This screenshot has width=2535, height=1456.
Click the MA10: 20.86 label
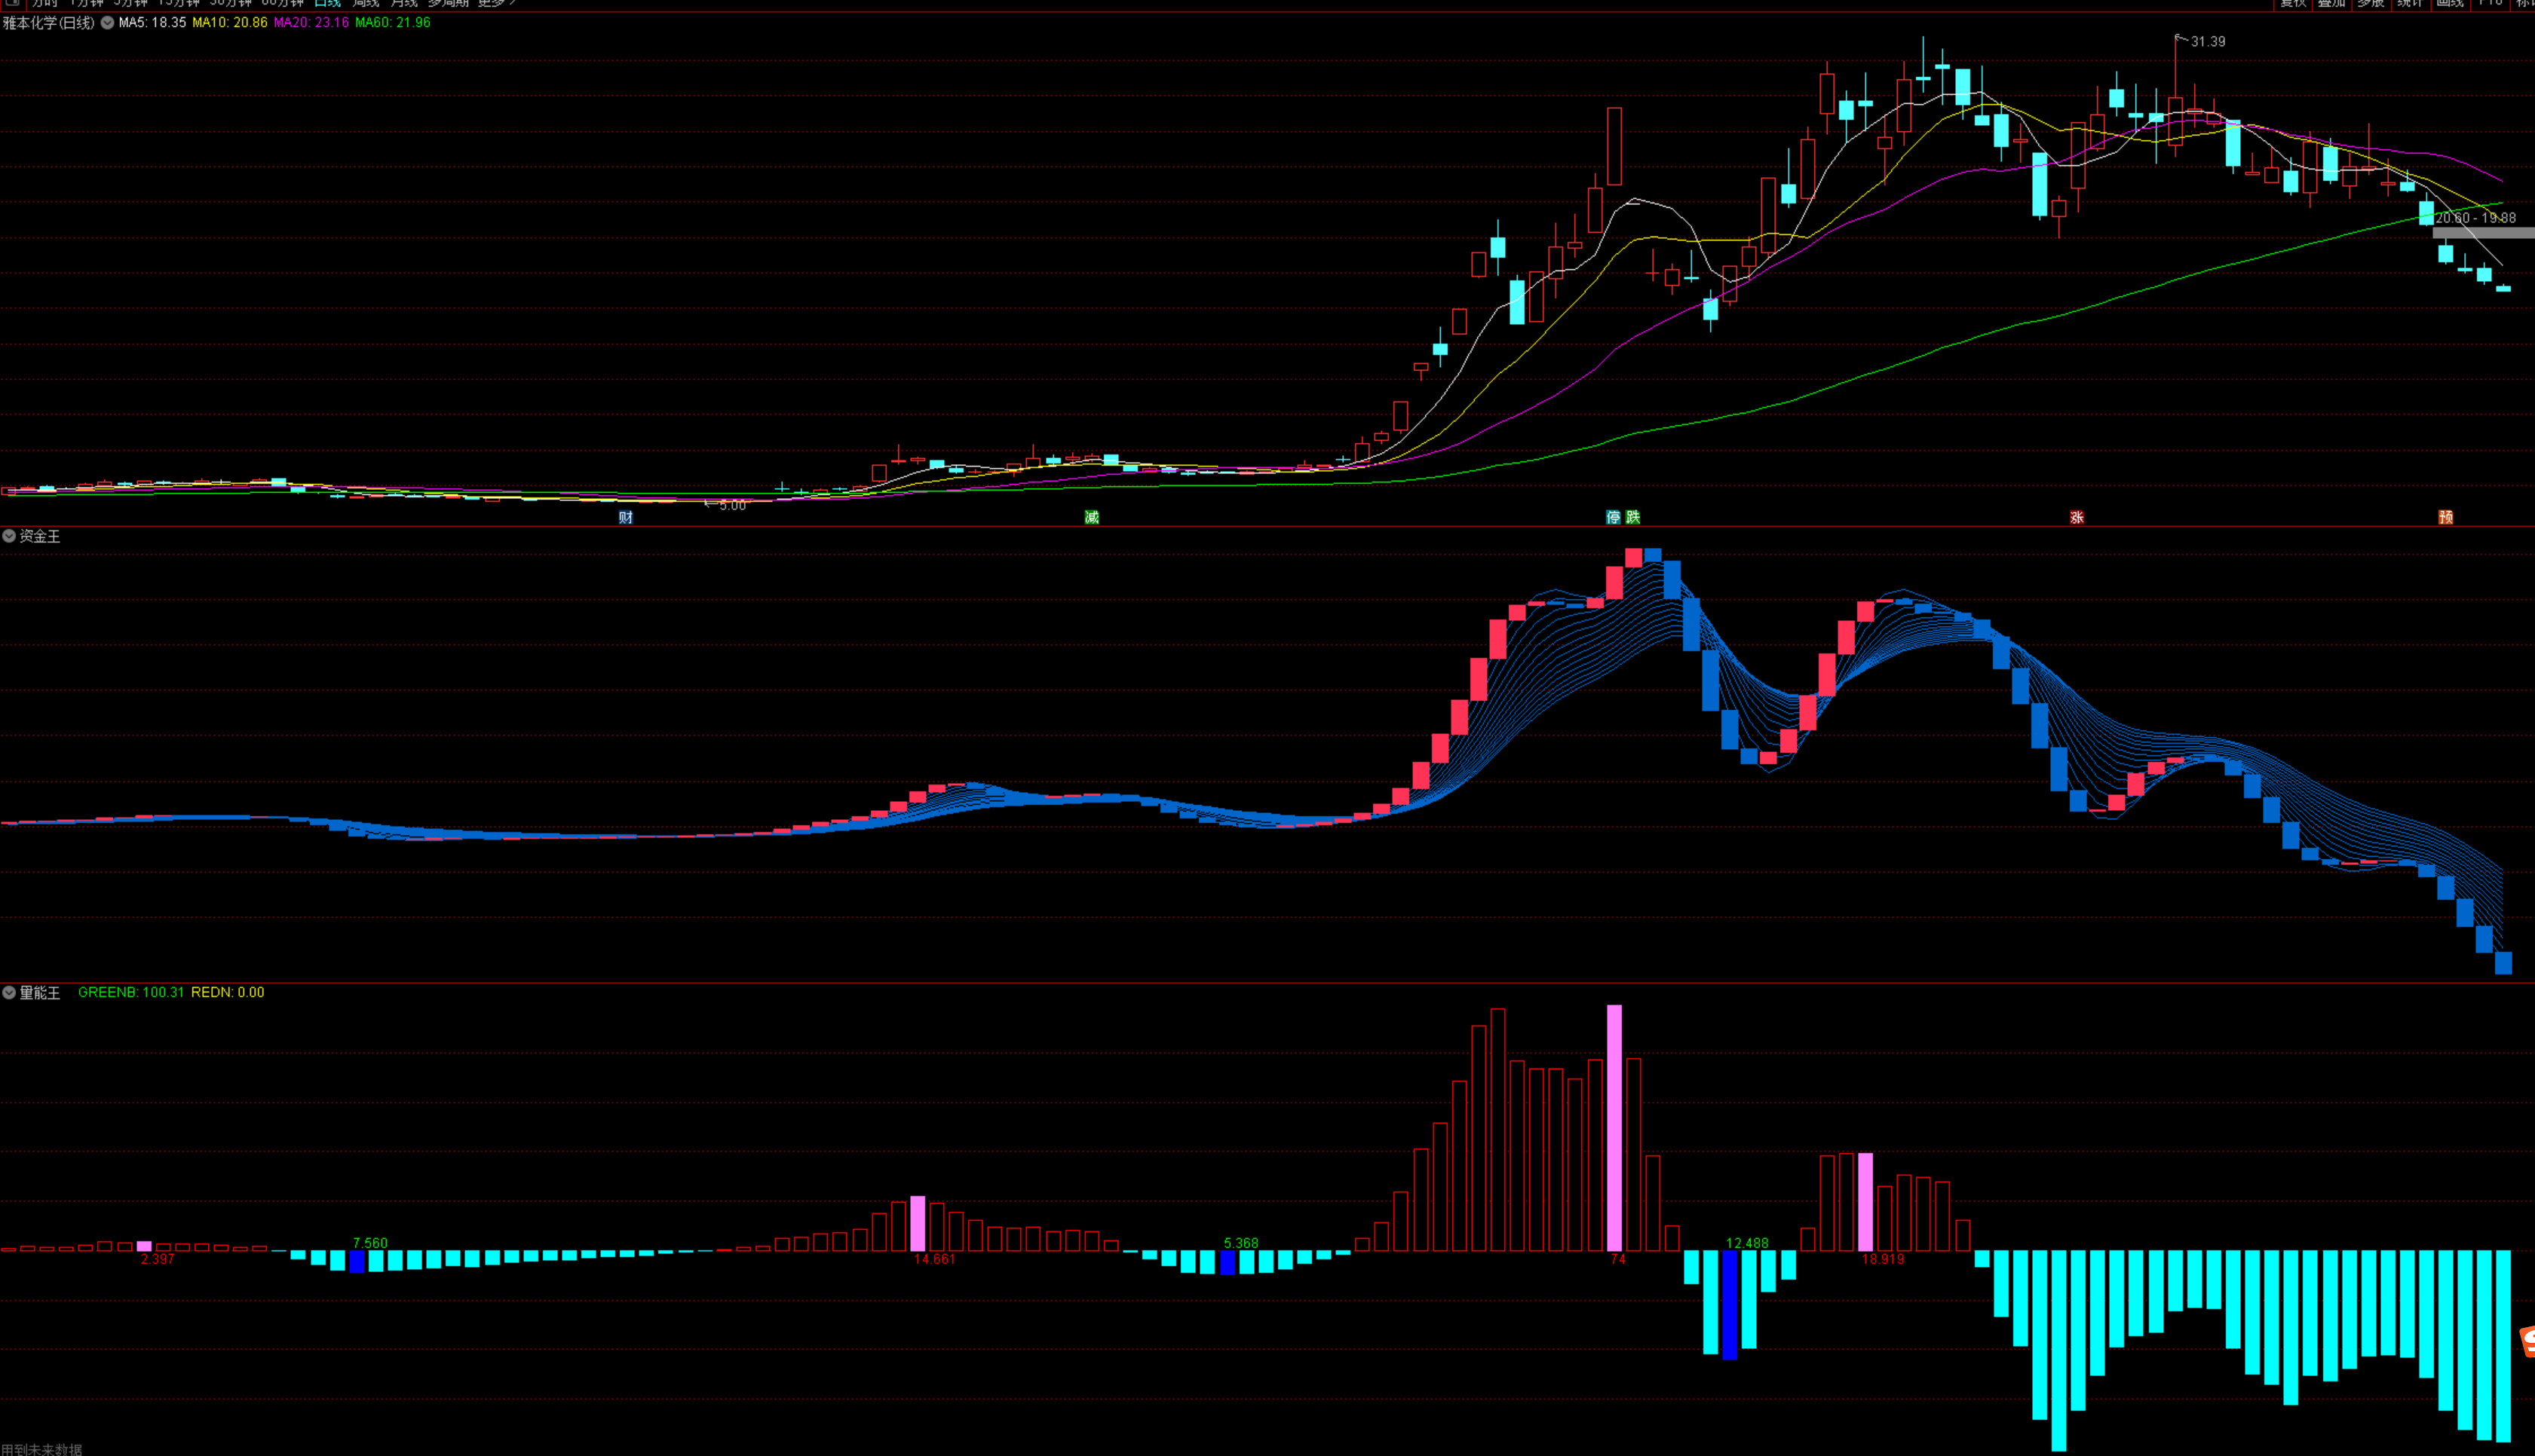tap(230, 22)
